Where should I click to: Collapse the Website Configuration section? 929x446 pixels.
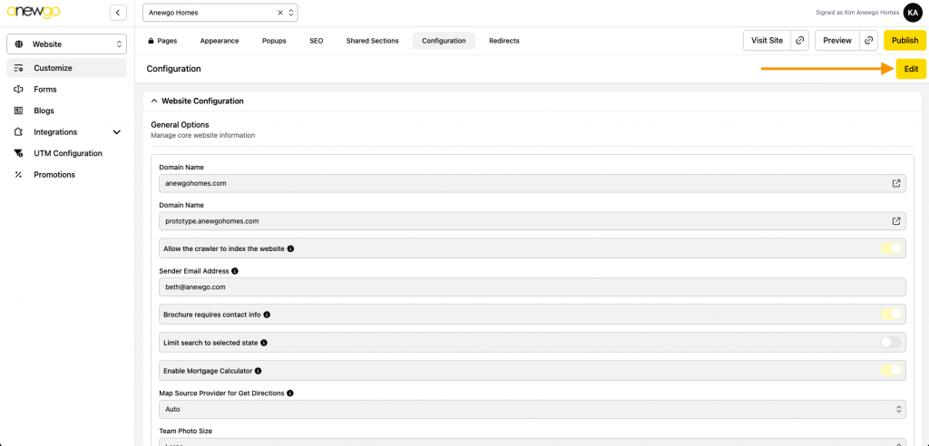tap(154, 101)
